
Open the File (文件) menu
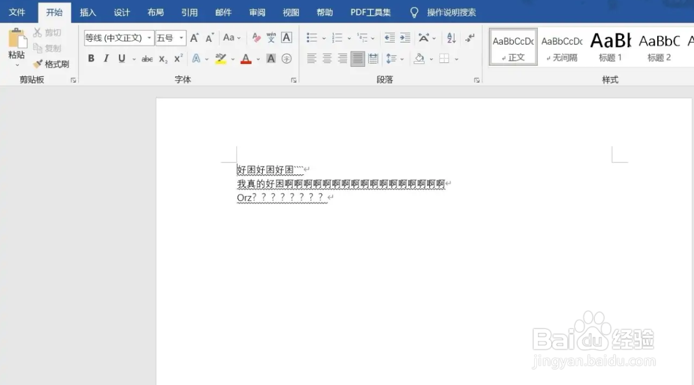pyautogui.click(x=17, y=12)
